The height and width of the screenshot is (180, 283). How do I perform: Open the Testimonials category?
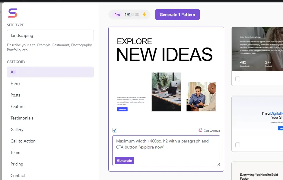tap(22, 118)
